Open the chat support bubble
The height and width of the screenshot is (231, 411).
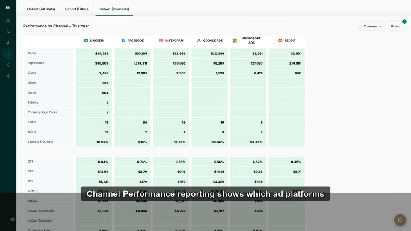tap(400, 220)
